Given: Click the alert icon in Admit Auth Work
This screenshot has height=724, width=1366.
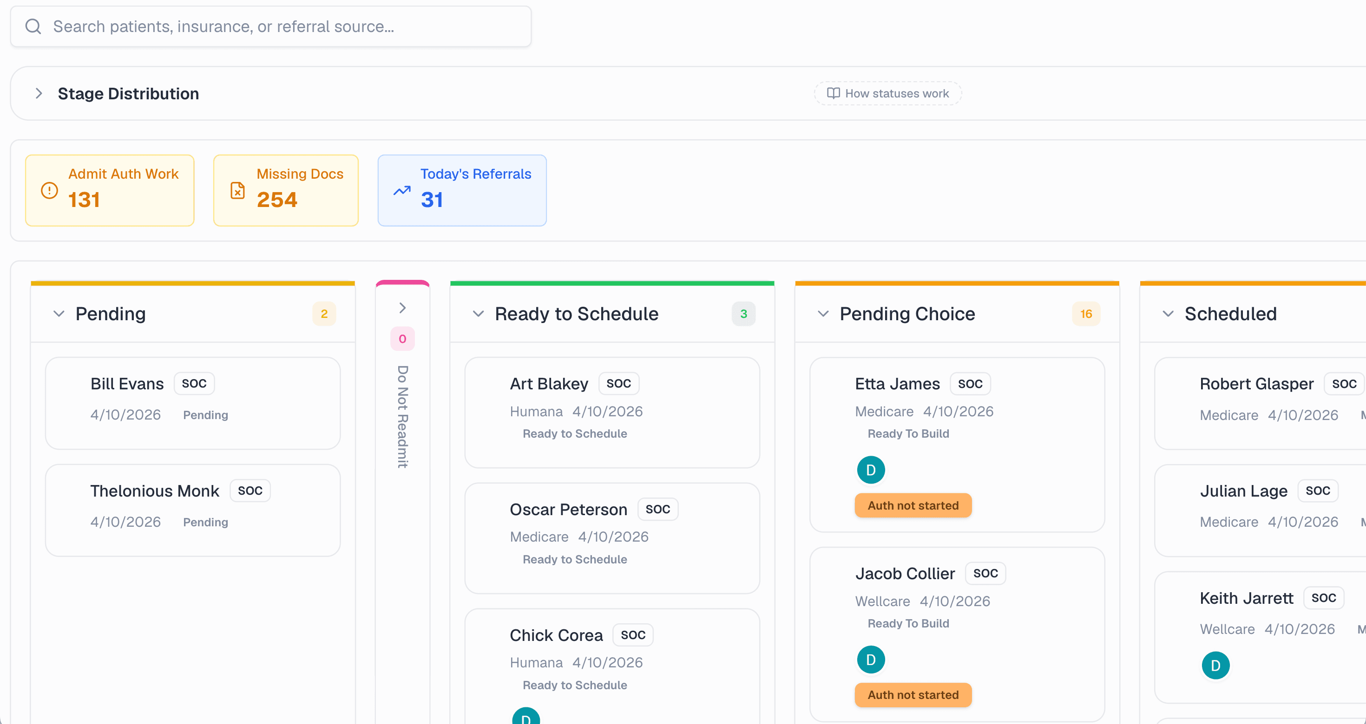Looking at the screenshot, I should (x=49, y=190).
